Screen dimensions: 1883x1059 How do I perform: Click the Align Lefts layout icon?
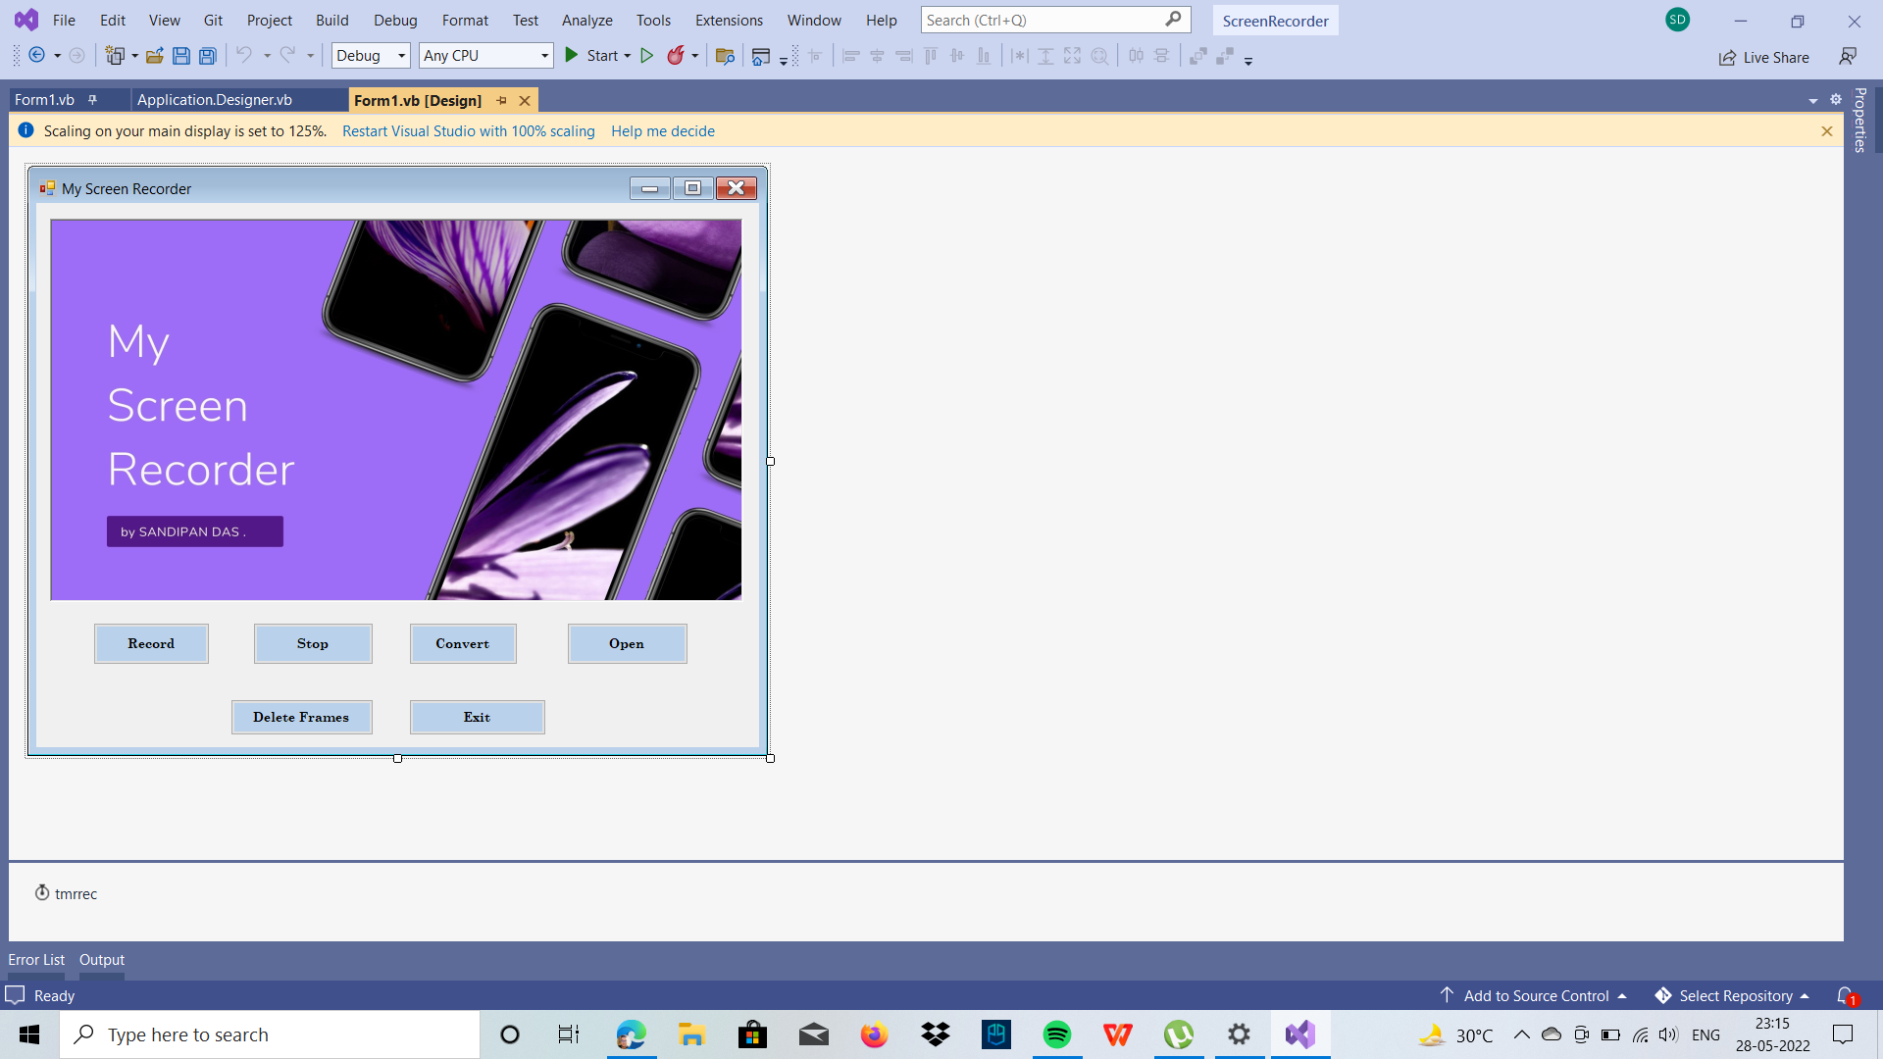coord(850,56)
